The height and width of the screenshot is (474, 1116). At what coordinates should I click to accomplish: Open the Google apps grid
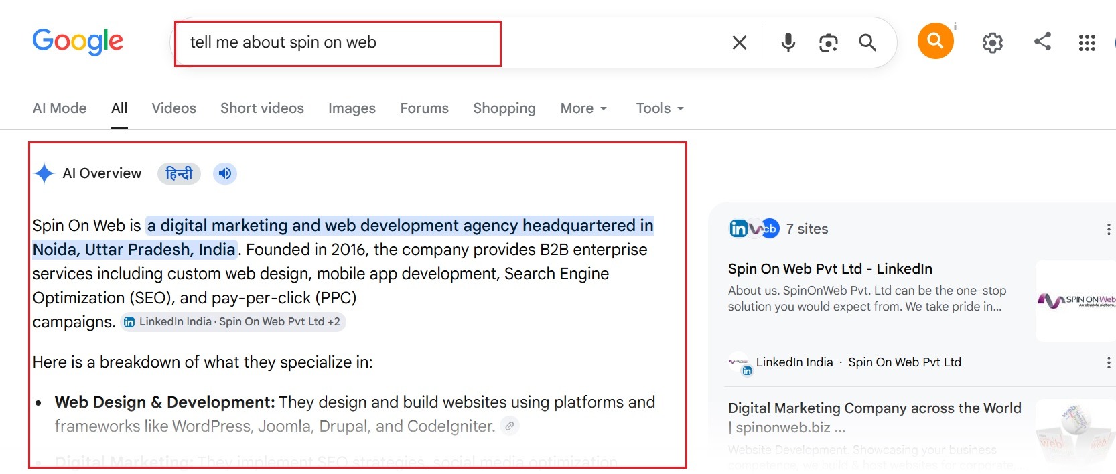[x=1087, y=43]
